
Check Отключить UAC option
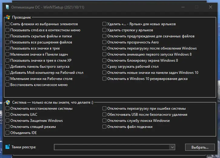click(8, 115)
